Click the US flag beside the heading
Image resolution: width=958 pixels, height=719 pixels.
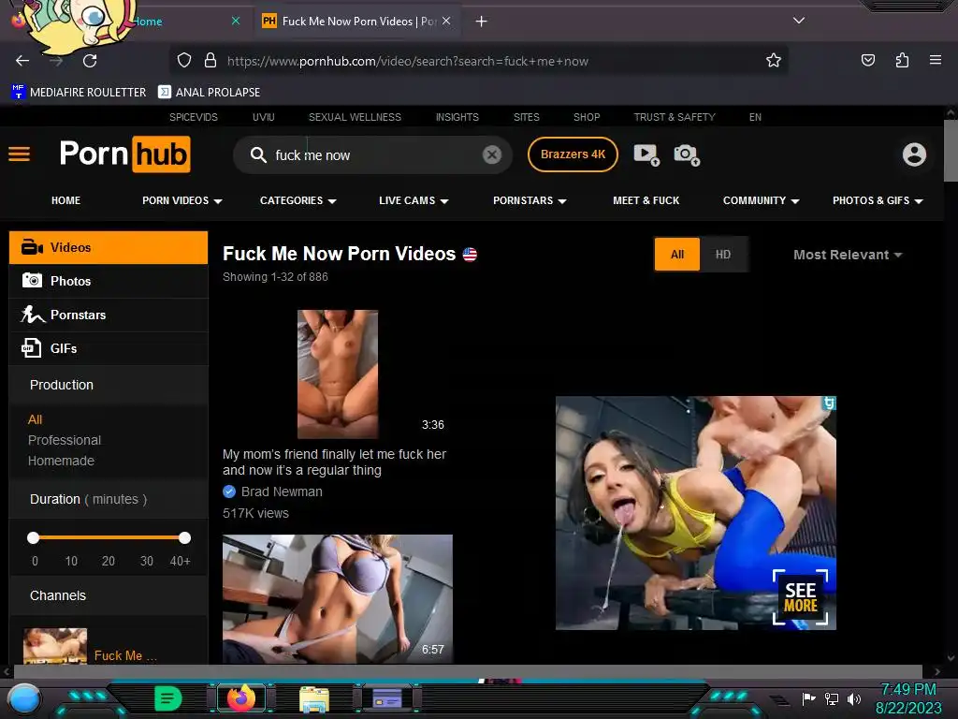pyautogui.click(x=470, y=255)
